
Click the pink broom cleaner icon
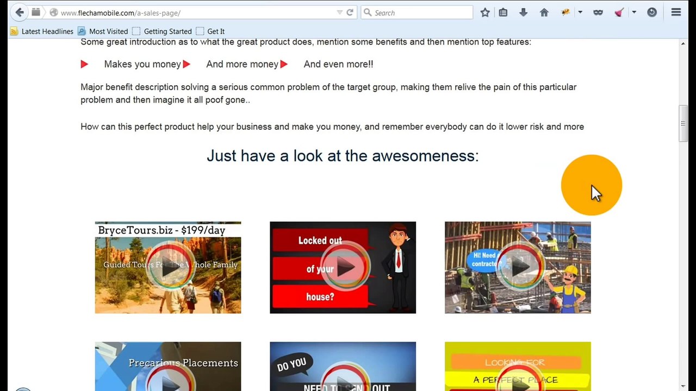[619, 12]
